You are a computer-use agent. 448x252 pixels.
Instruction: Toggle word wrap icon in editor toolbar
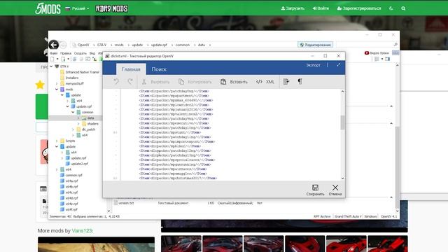[286, 82]
